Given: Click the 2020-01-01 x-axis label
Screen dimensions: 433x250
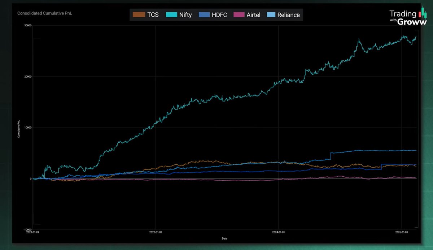Looking at the screenshot, I should click(33, 233).
